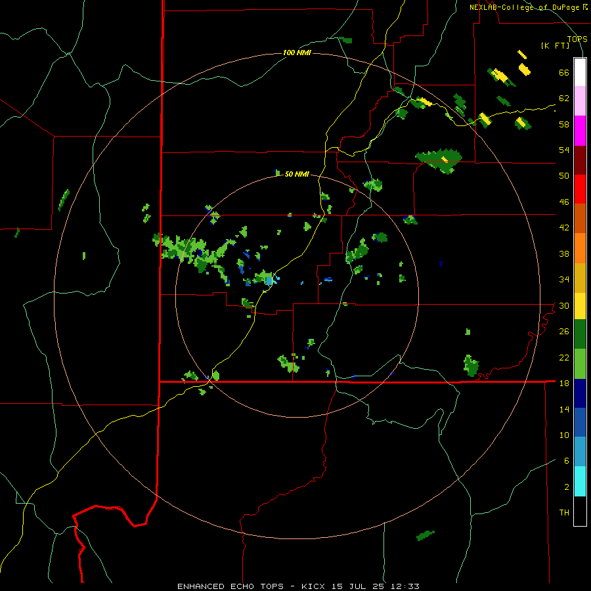
Task: Click the legend value "62"
Action: tap(564, 98)
